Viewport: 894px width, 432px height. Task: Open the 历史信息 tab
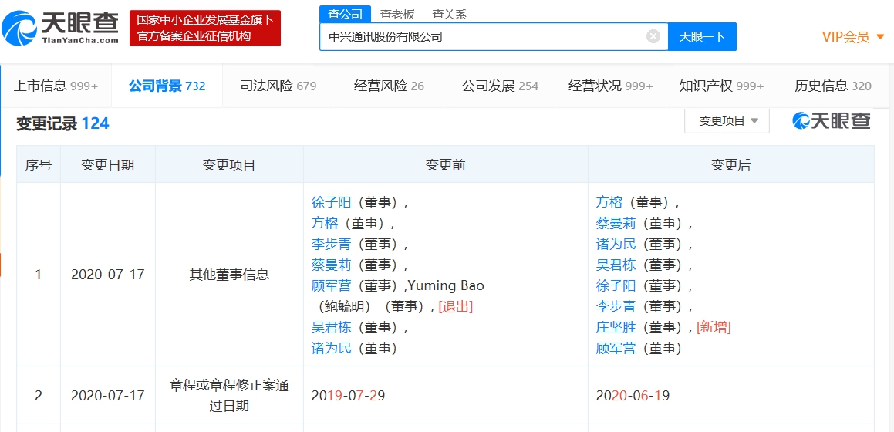pyautogui.click(x=832, y=86)
